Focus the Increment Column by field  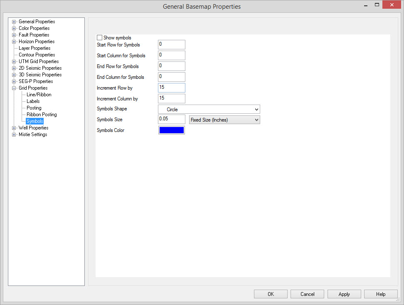(x=171, y=98)
